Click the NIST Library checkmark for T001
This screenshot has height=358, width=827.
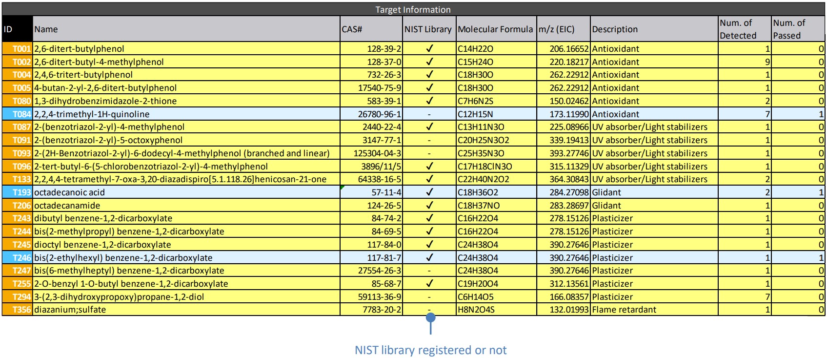tap(429, 48)
